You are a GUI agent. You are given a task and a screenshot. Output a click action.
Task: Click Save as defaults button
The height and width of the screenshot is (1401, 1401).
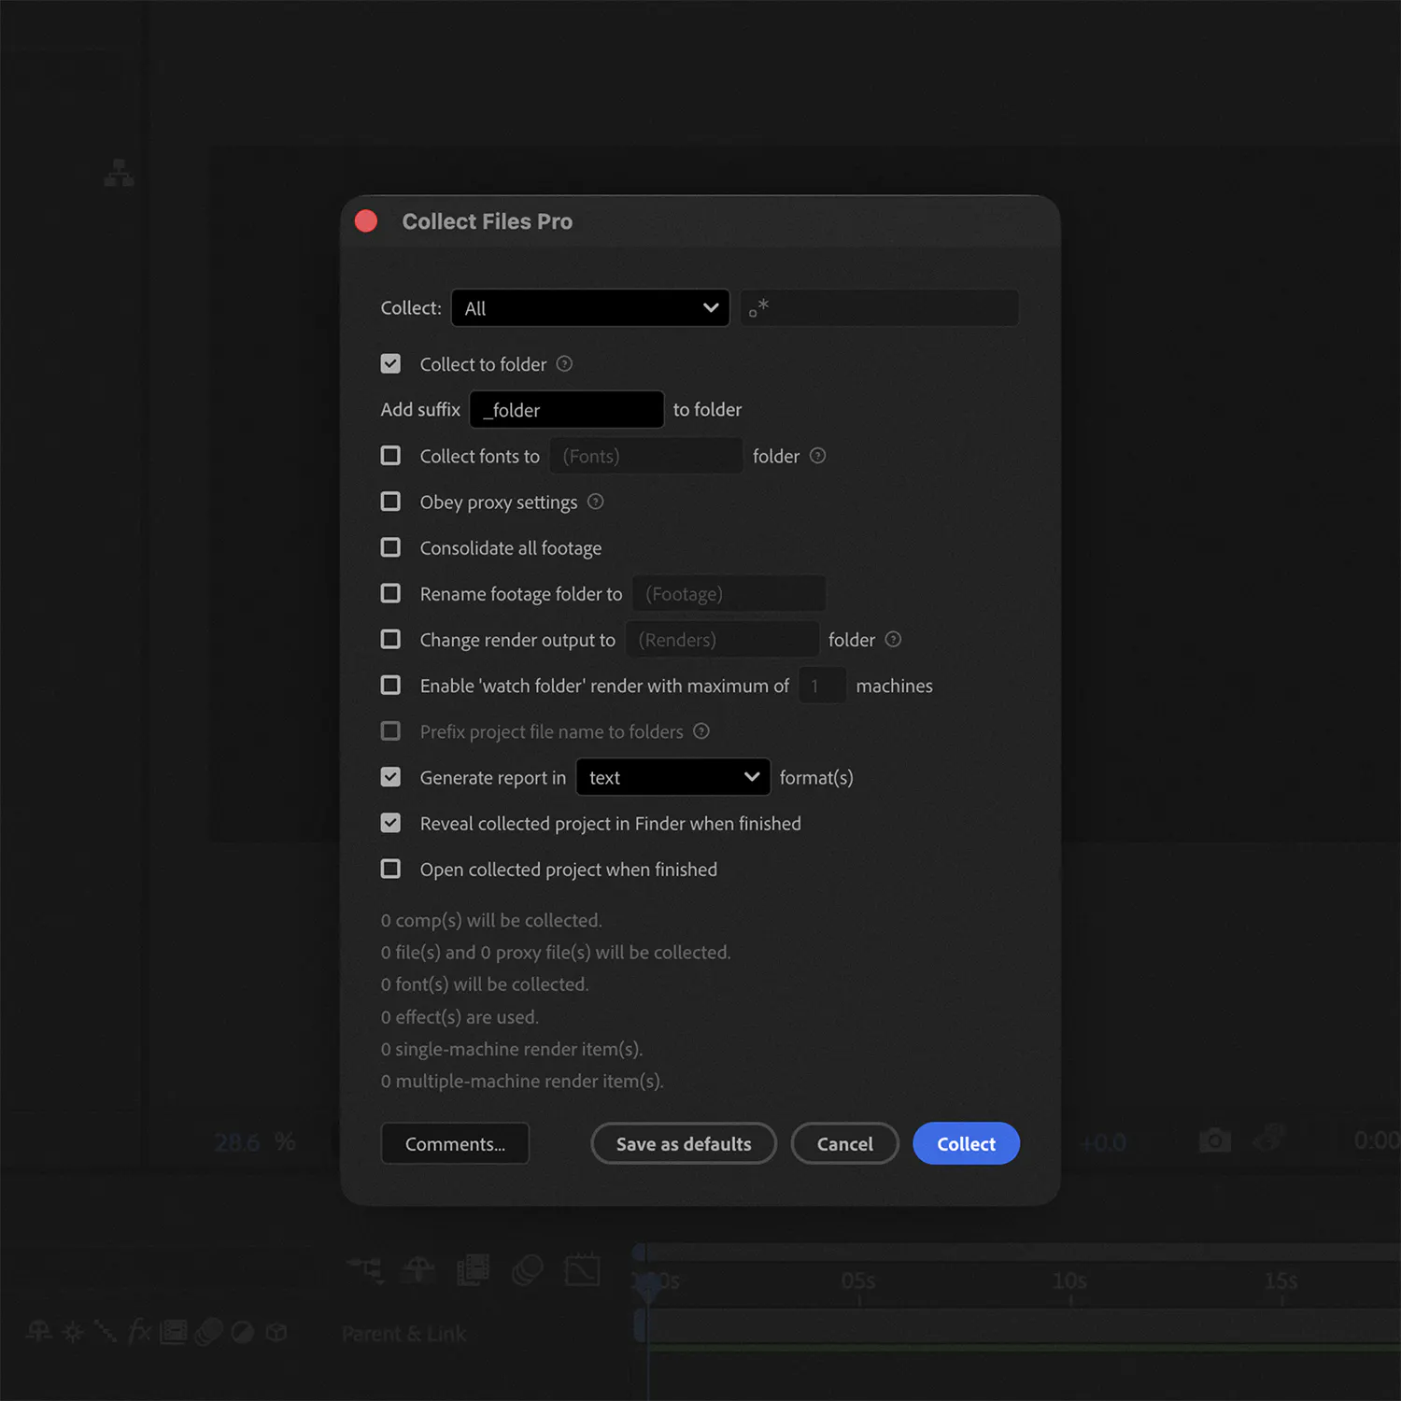(x=684, y=1143)
